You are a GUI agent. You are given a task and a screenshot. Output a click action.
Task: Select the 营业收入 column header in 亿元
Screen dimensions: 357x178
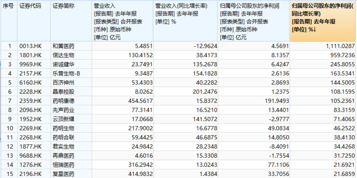pos(122,21)
